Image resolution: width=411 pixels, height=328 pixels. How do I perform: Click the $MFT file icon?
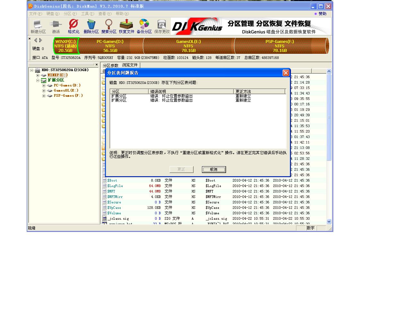104,191
